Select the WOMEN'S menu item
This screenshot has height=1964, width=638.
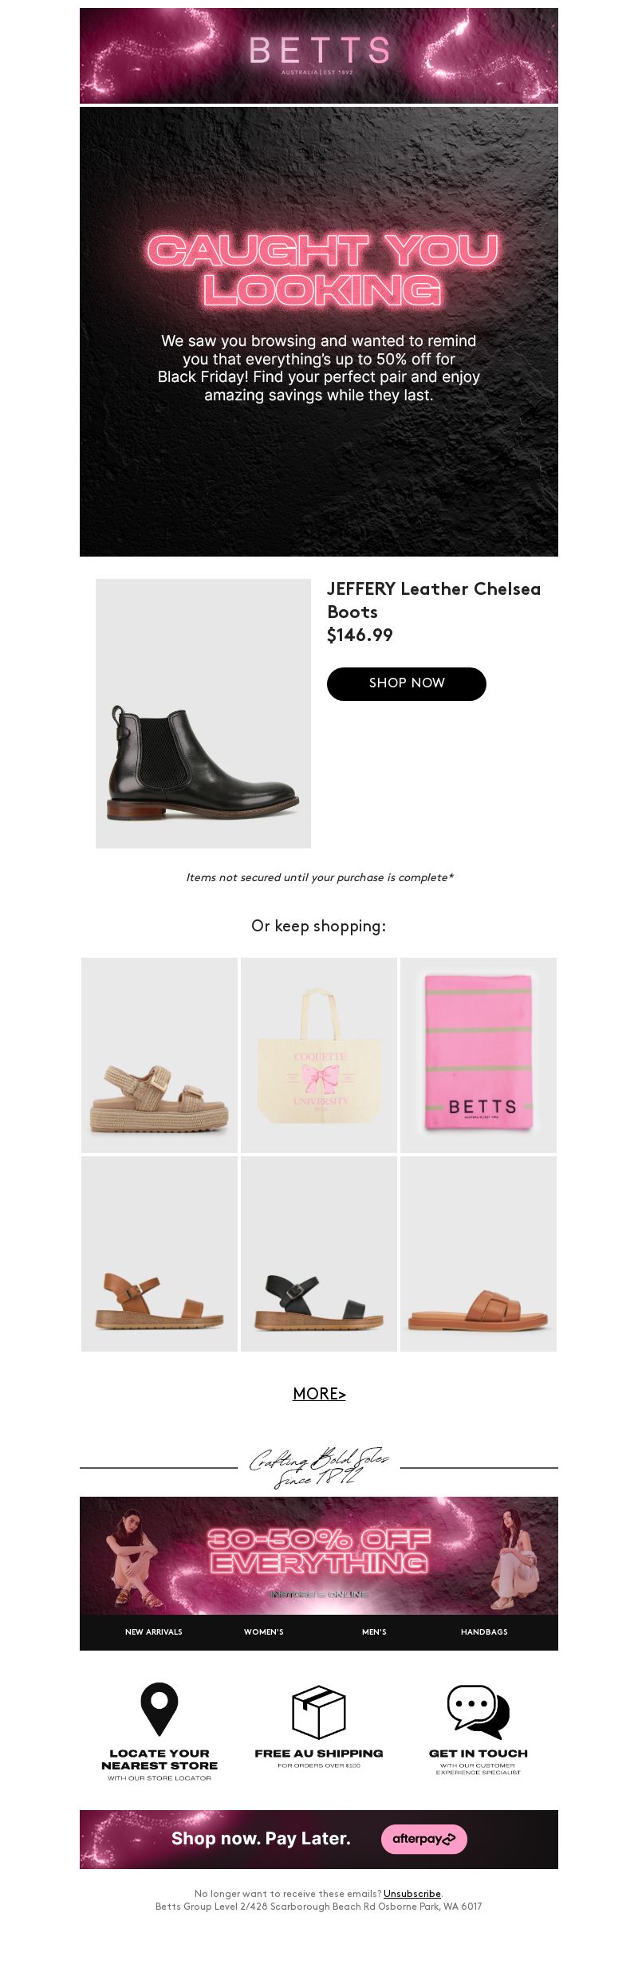click(264, 1631)
